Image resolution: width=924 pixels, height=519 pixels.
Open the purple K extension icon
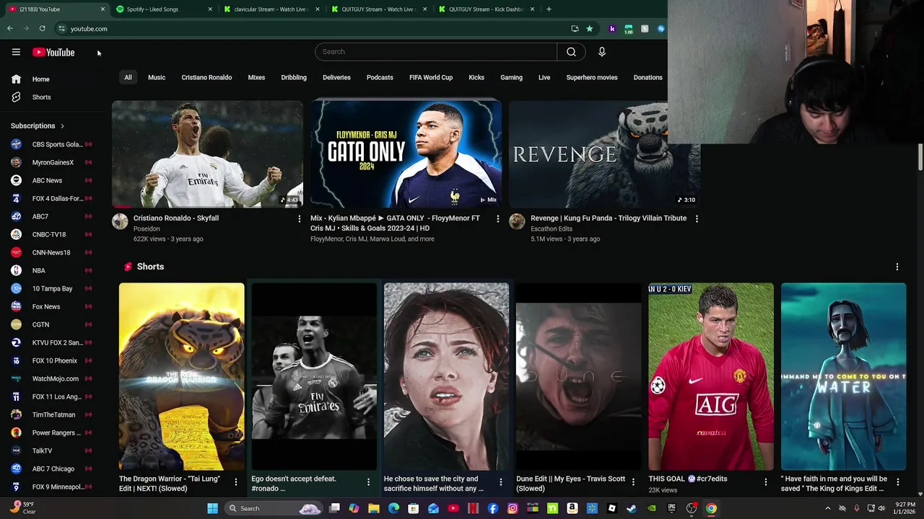coord(612,29)
